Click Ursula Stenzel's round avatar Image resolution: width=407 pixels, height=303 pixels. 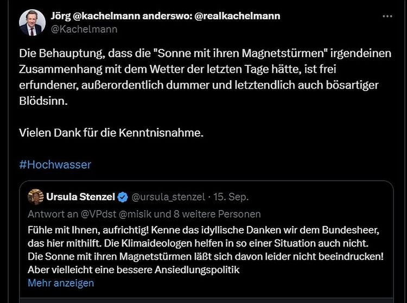click(x=36, y=196)
